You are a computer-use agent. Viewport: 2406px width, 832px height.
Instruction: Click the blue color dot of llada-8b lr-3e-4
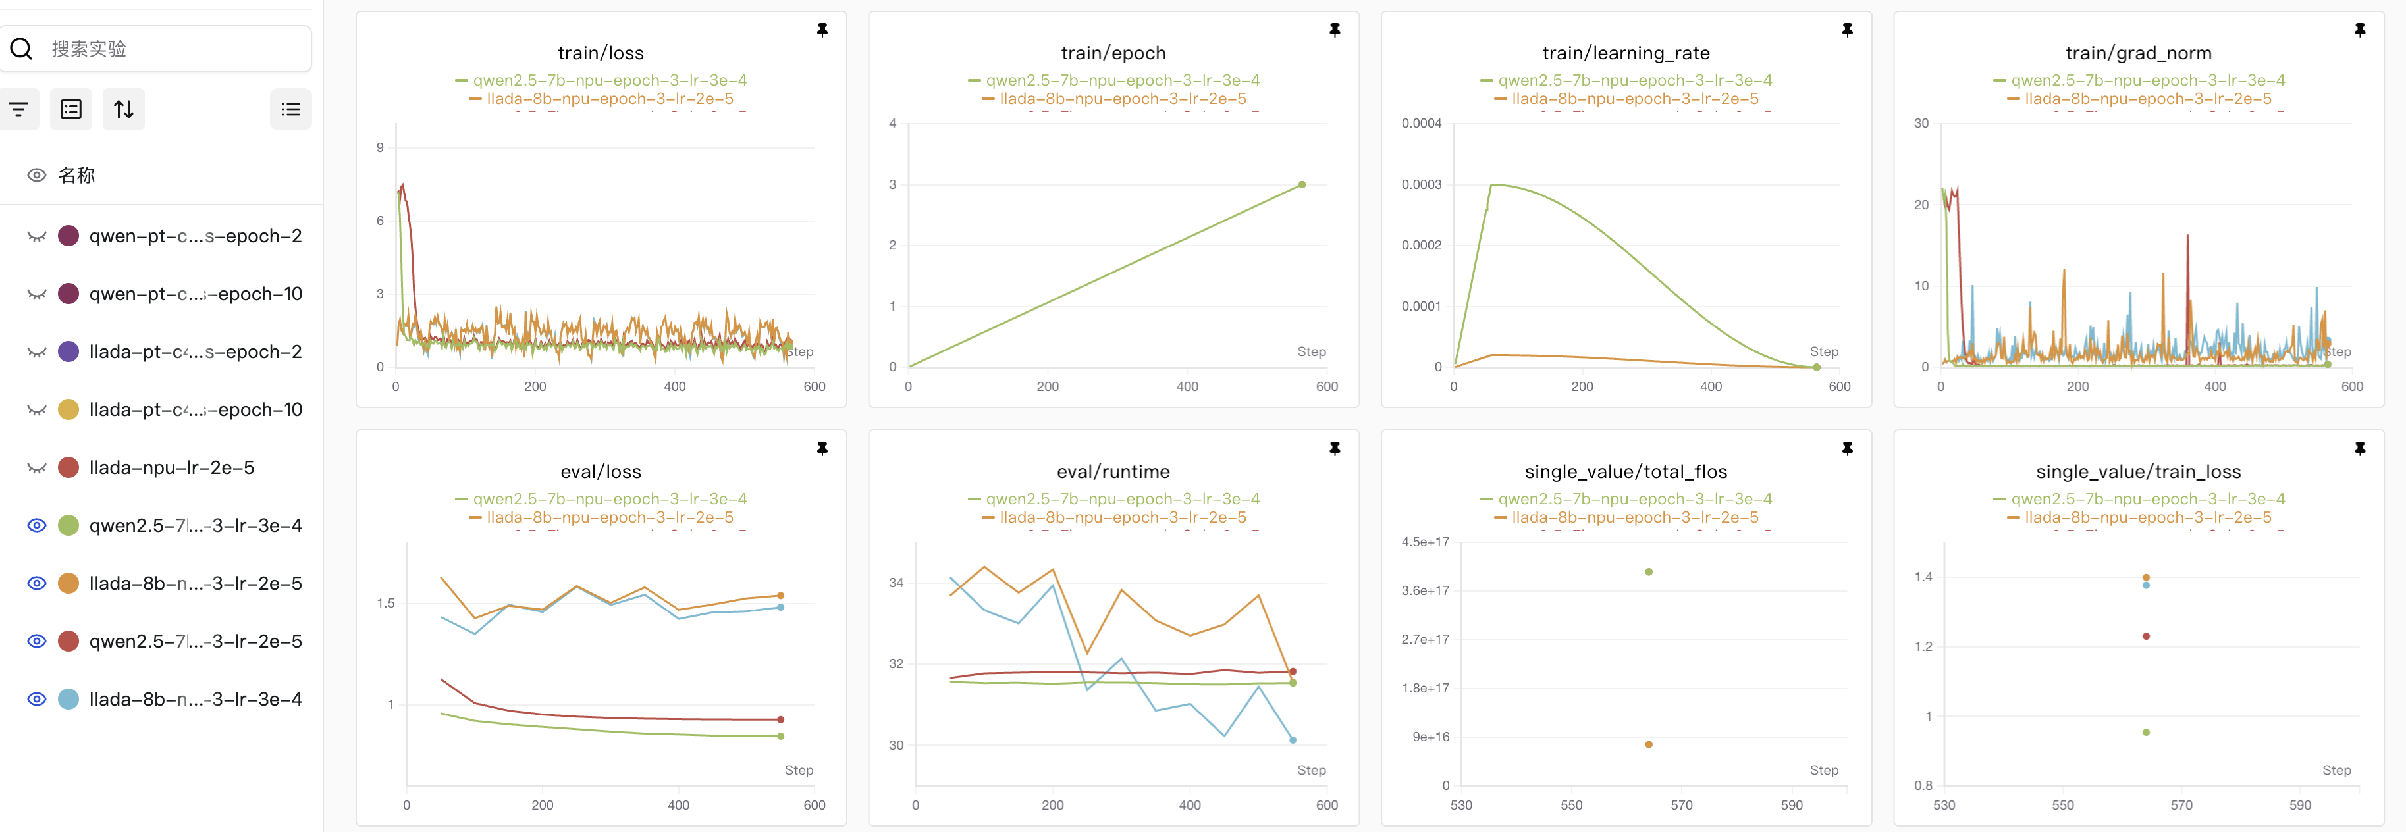coord(68,700)
